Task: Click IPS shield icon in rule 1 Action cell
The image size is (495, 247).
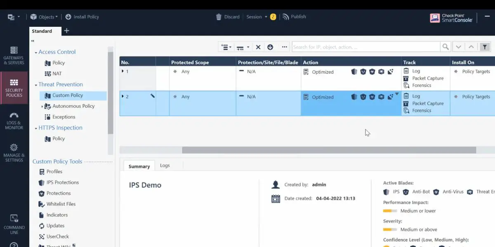Action: coord(354,72)
